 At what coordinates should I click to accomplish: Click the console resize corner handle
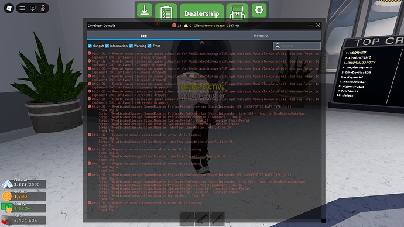point(323,221)
